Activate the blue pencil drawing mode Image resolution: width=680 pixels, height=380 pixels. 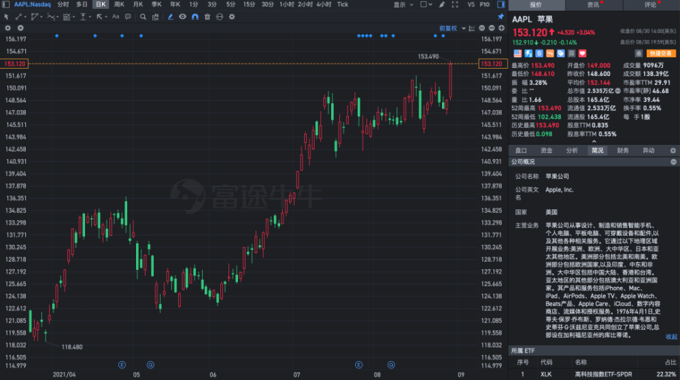(x=171, y=17)
